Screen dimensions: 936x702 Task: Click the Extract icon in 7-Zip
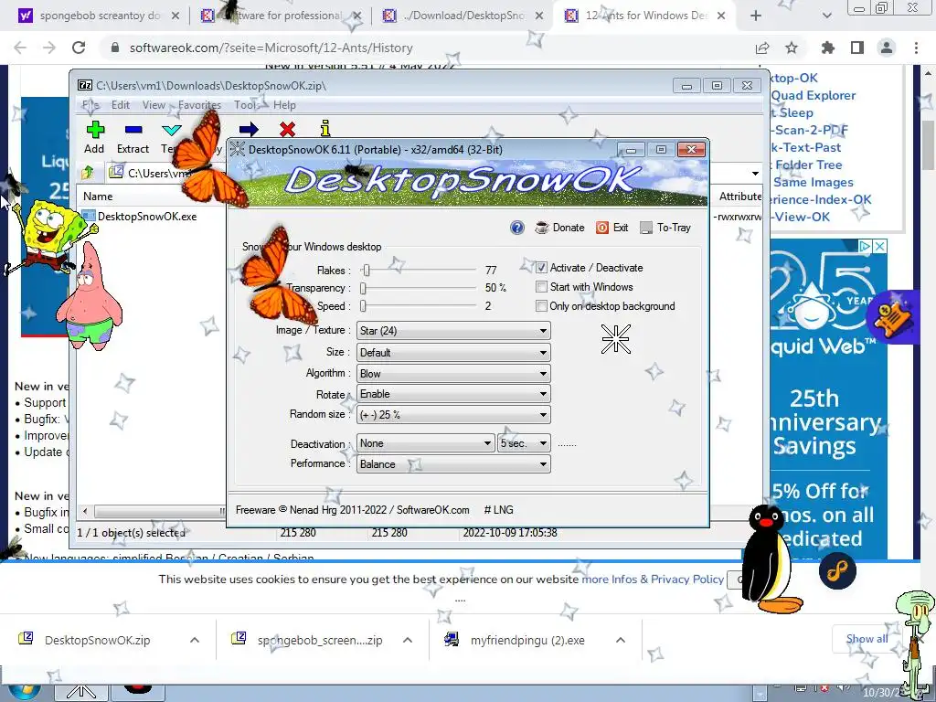pos(133,130)
